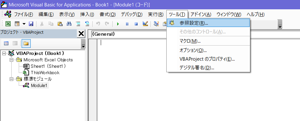Open dropdown arrow next to insert UserForm icon

(24, 24)
